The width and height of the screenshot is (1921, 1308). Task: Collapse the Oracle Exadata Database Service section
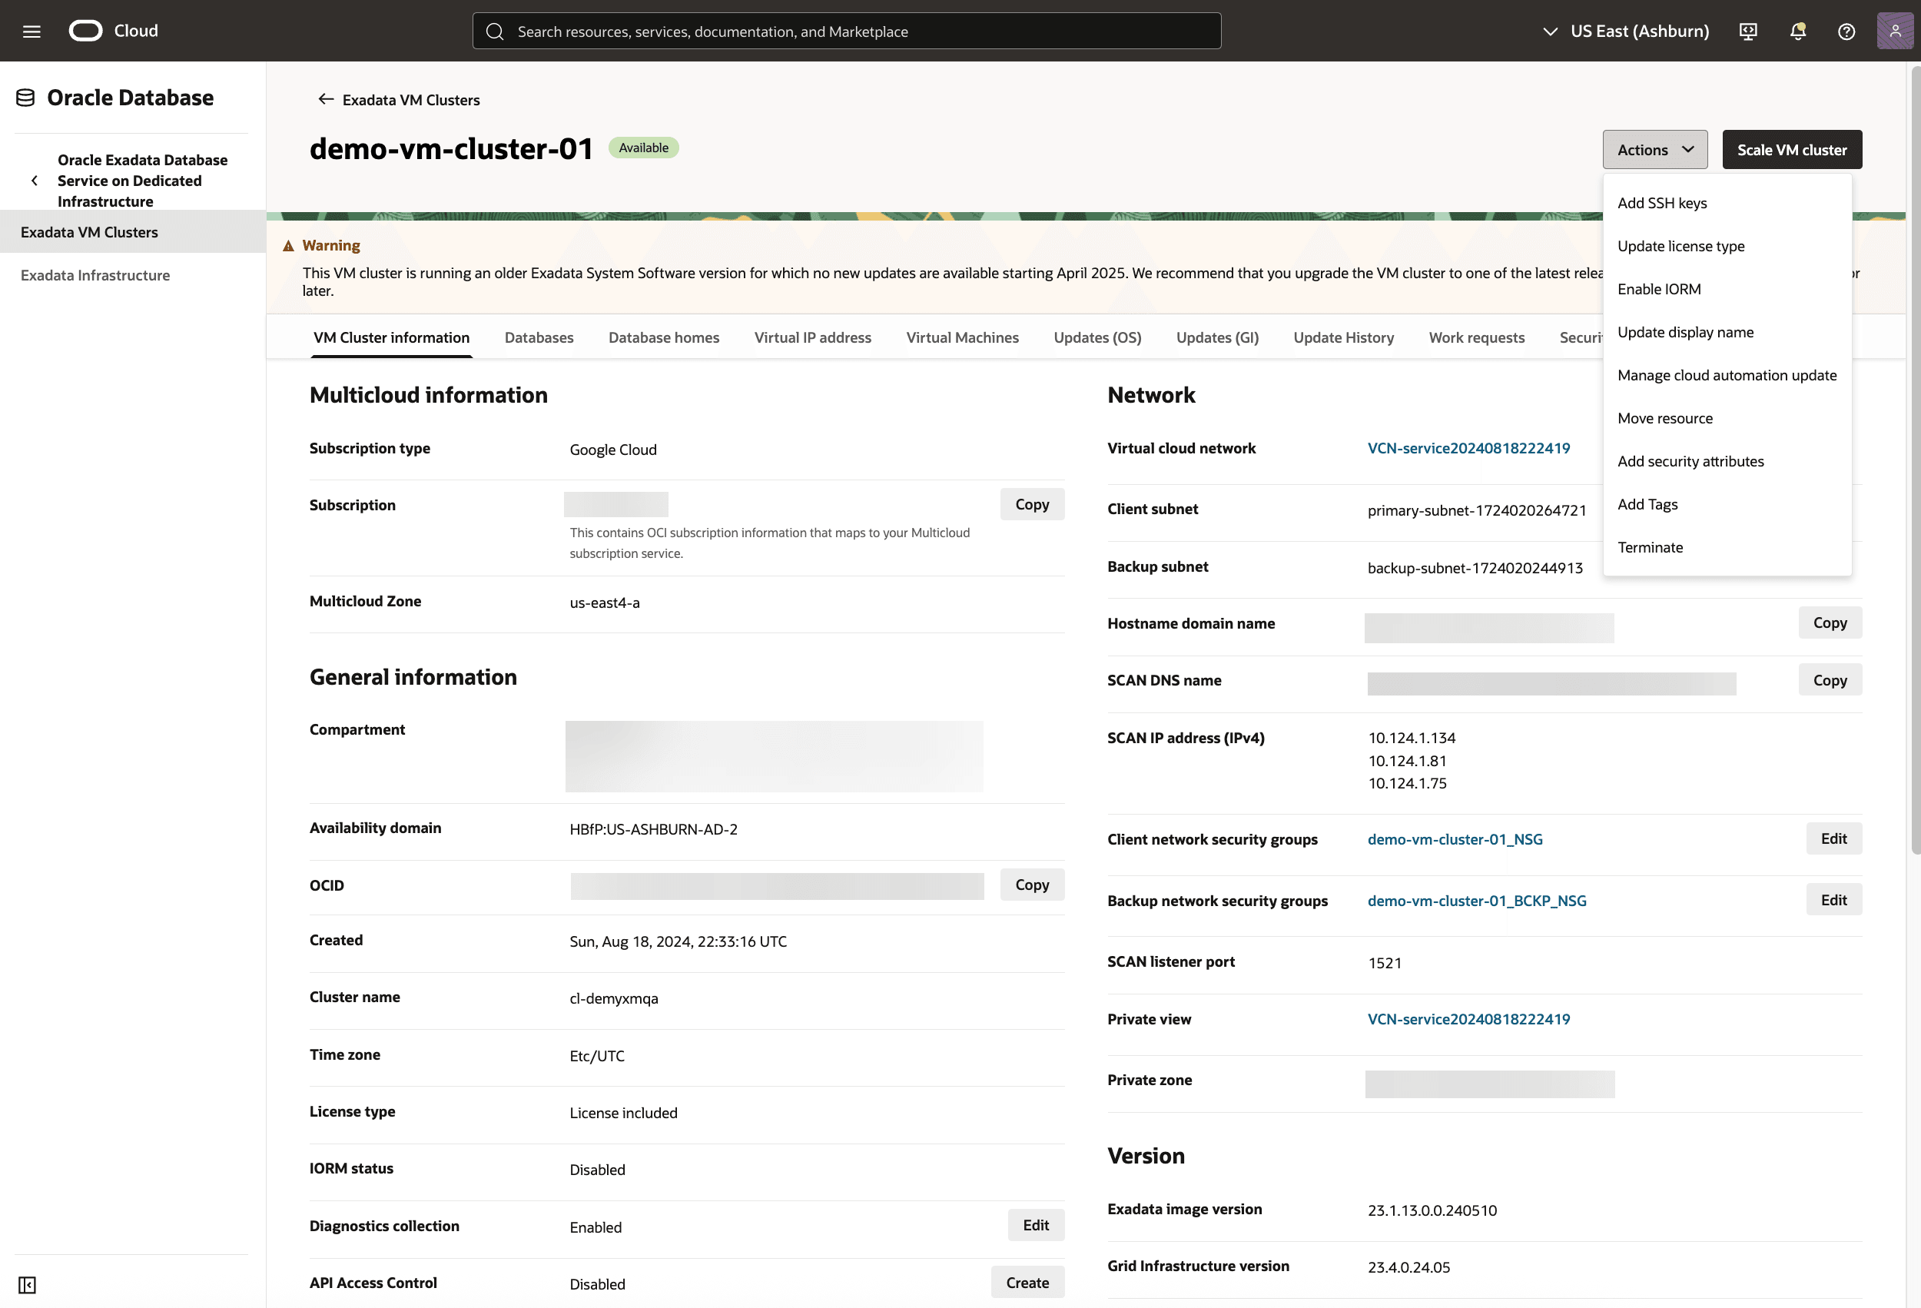pos(34,181)
